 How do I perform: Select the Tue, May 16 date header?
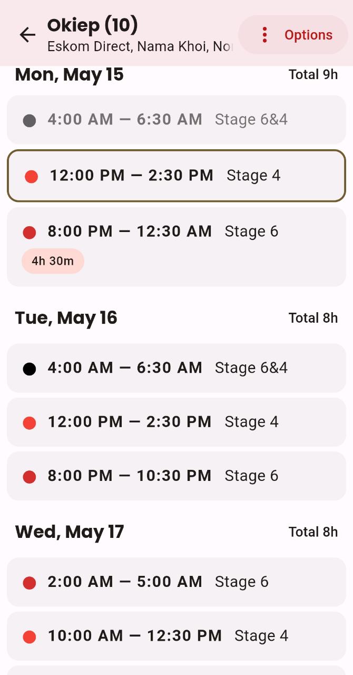click(x=66, y=318)
